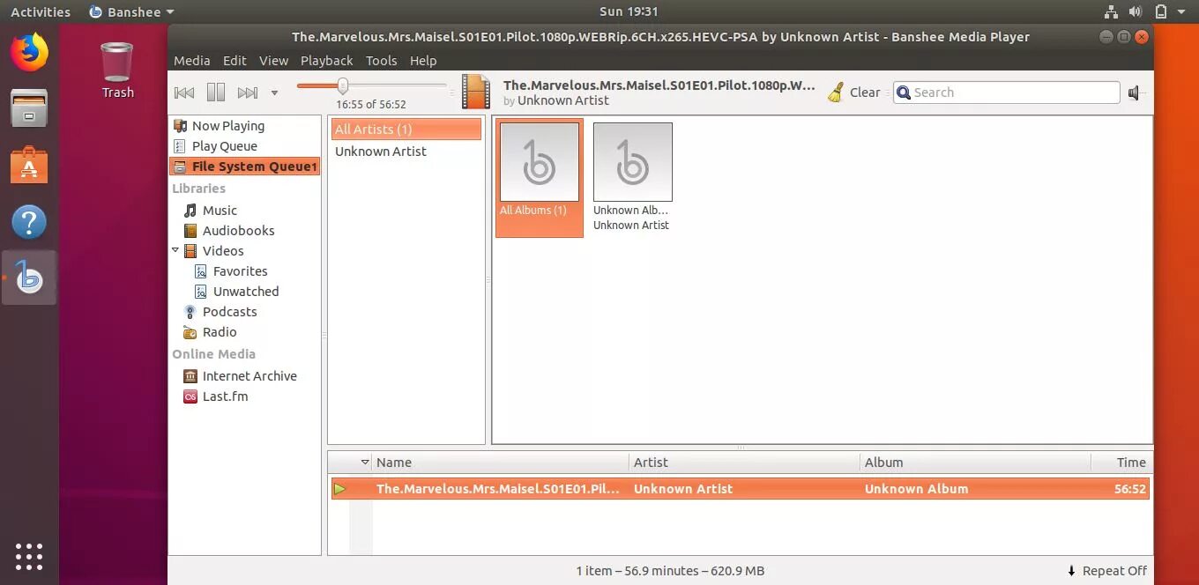The image size is (1199, 585).
Task: Open the Tools menu
Action: (x=381, y=61)
